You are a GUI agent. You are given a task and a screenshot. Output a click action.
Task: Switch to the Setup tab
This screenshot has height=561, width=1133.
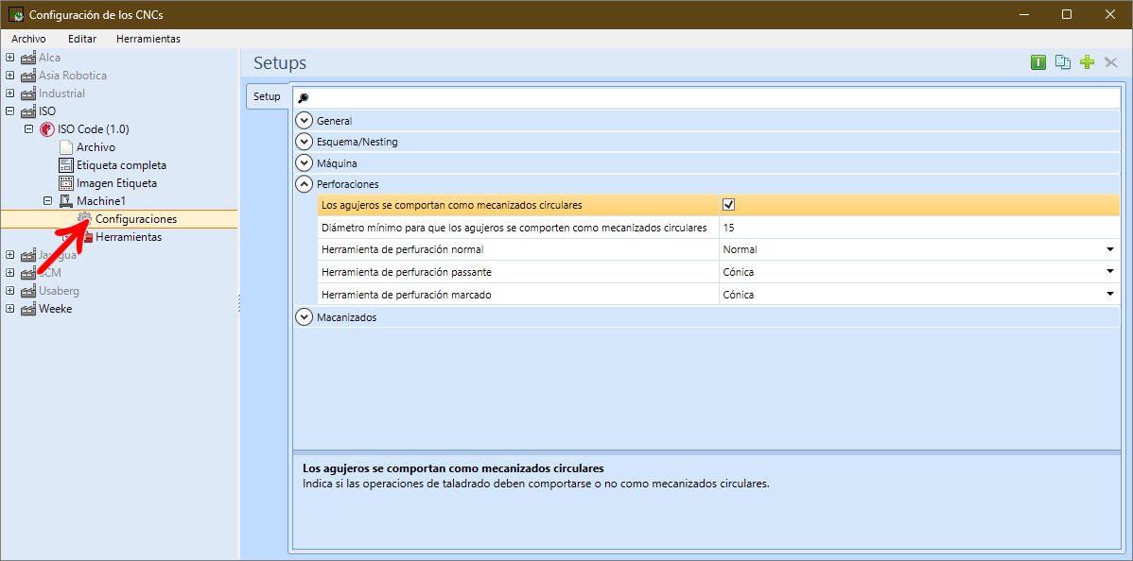point(268,96)
